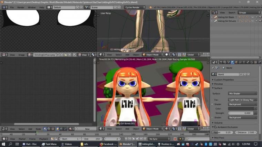Screen dimensions: 262x147
Task: Open the Render menu in top bar
Action: pos(21,8)
